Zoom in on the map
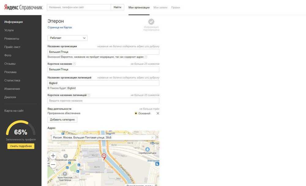This screenshot has height=186, width=306. [53, 156]
